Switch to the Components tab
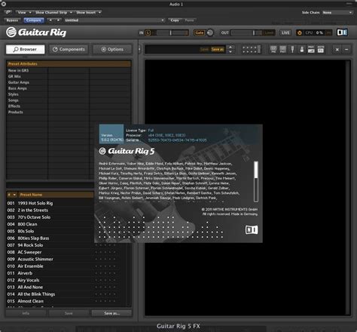This screenshot has height=332, width=357. point(69,49)
